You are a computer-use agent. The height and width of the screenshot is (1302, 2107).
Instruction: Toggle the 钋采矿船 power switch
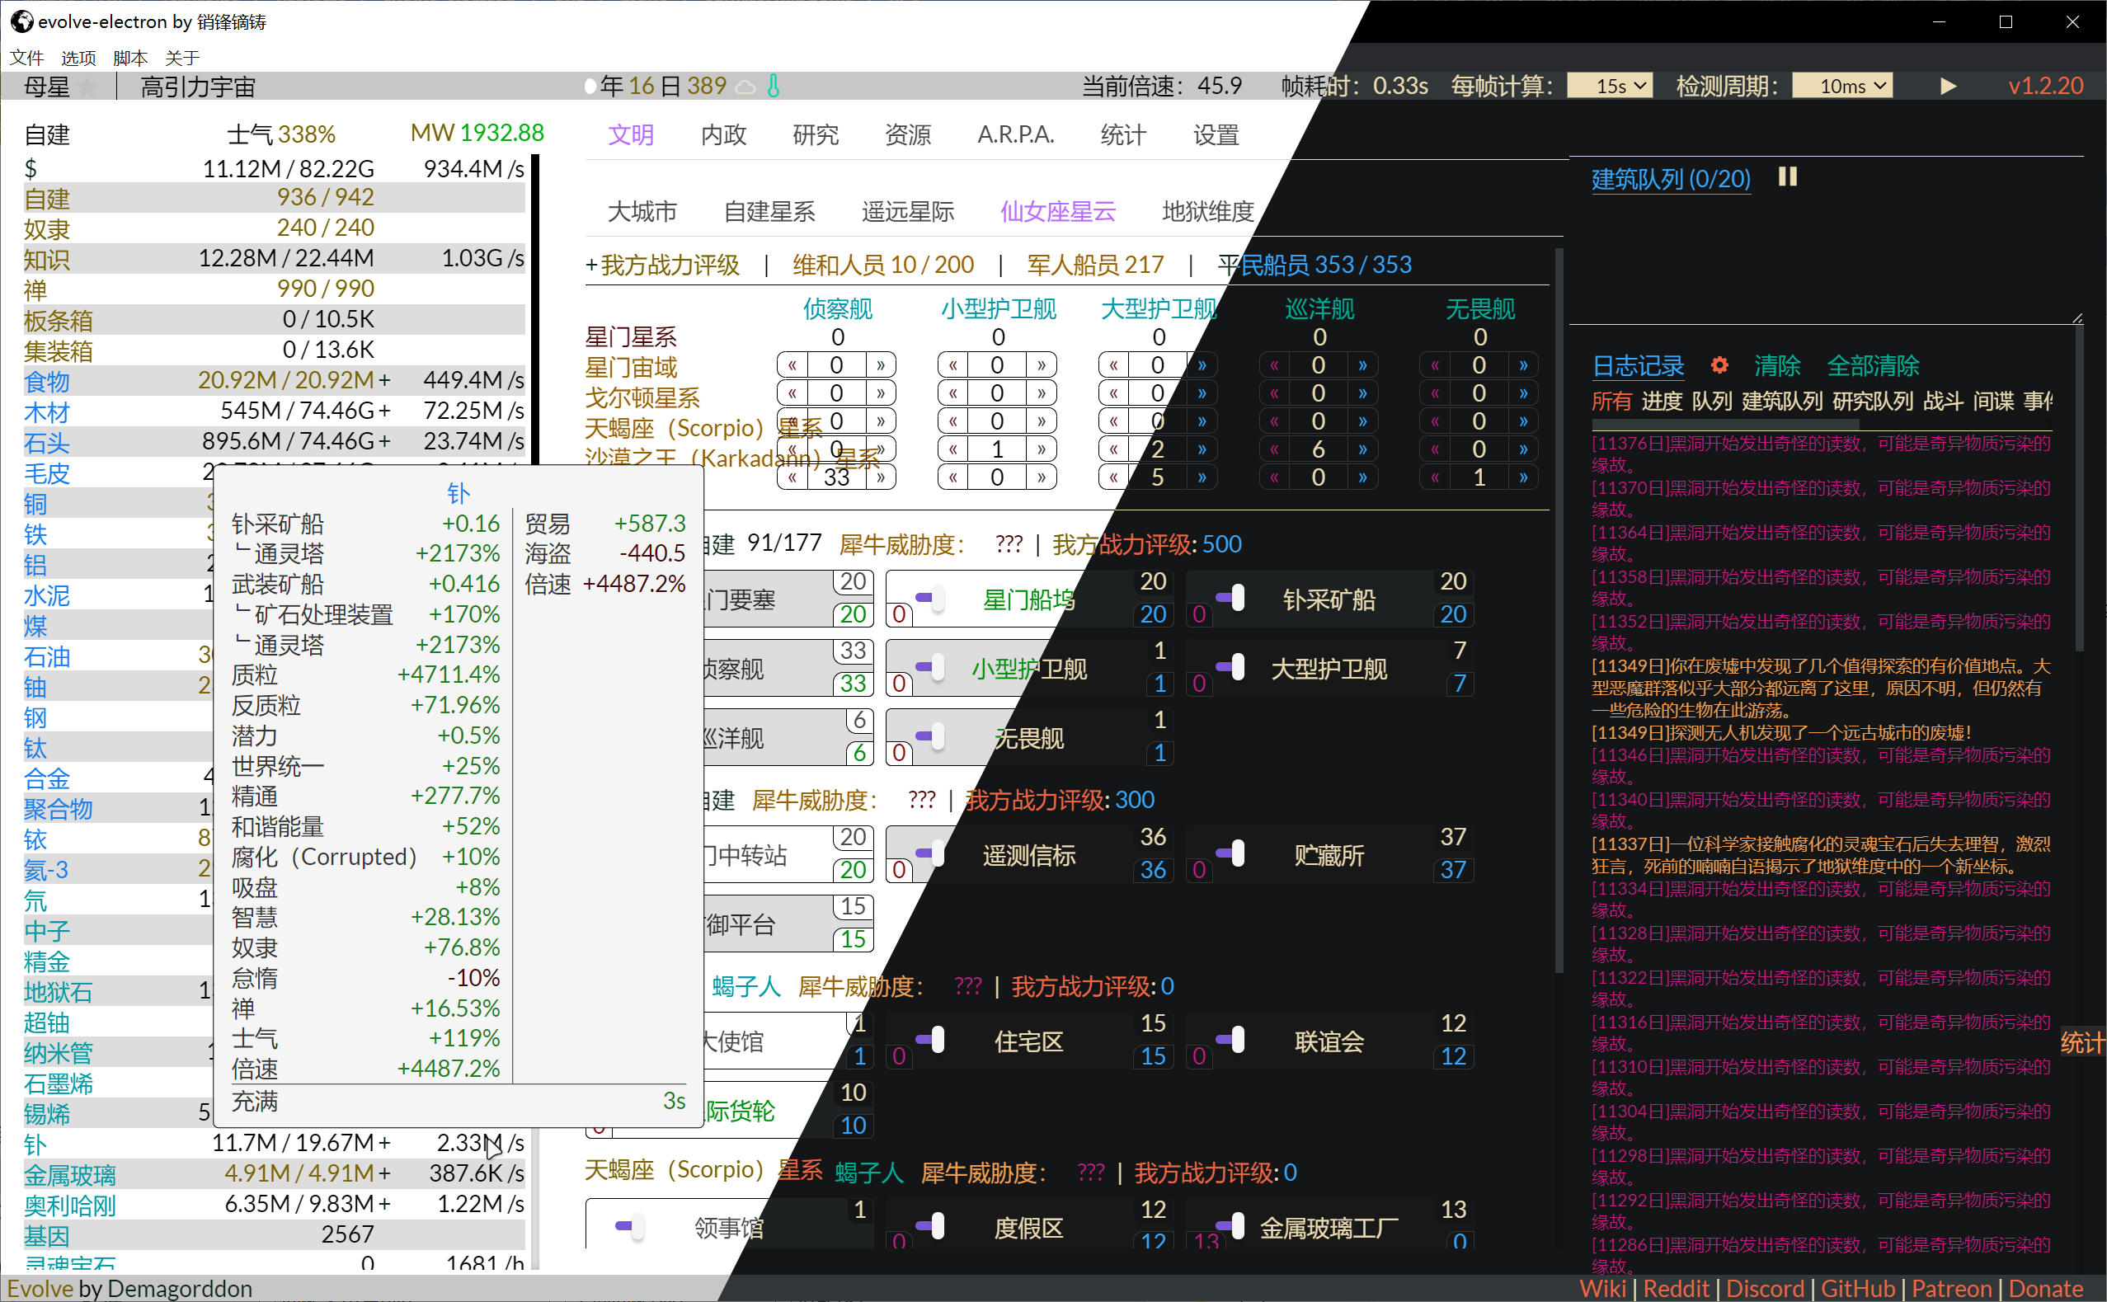click(x=1230, y=598)
